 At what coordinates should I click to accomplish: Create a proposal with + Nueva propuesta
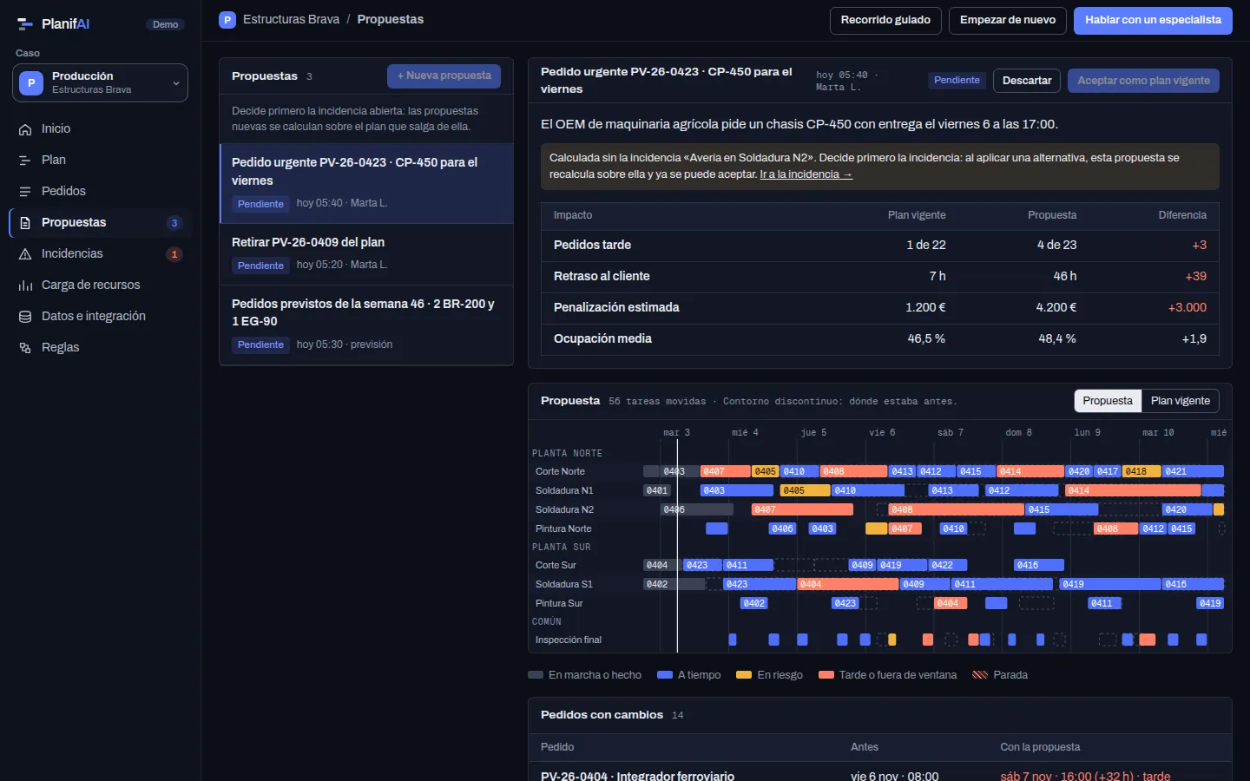click(444, 76)
